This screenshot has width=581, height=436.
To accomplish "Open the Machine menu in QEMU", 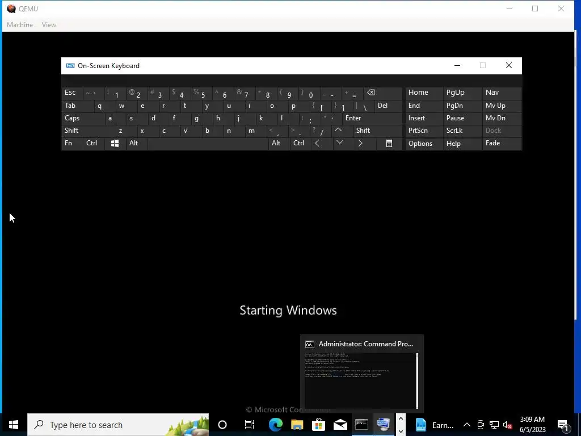I will coord(20,25).
